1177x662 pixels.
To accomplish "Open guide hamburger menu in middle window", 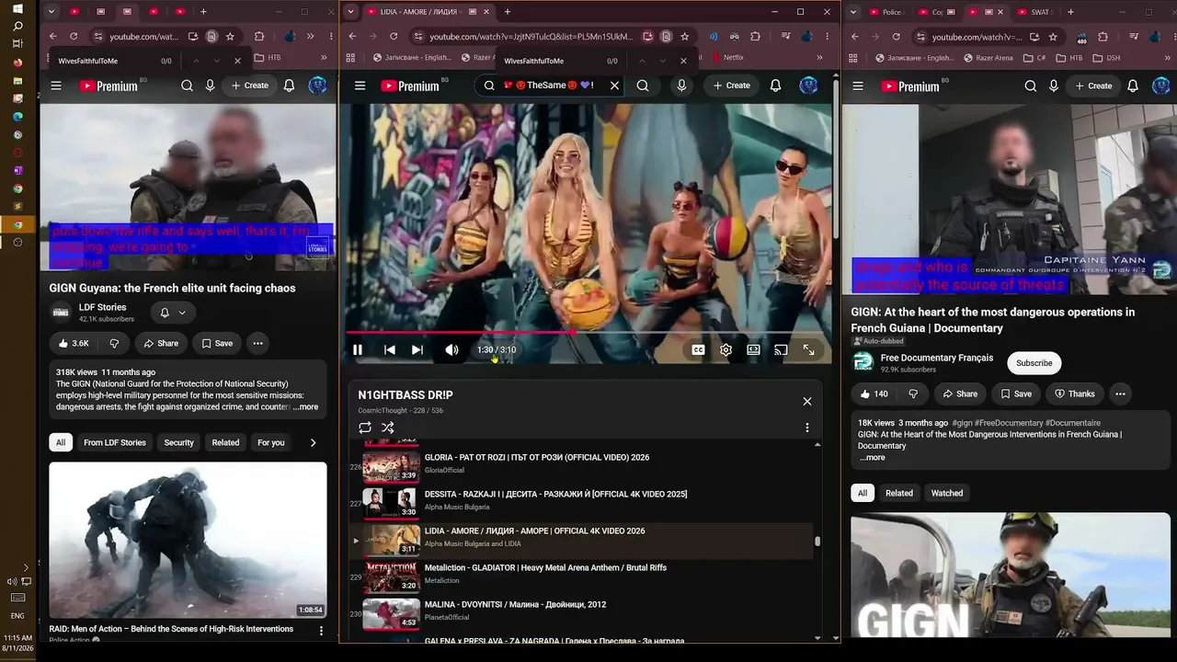I will (360, 86).
